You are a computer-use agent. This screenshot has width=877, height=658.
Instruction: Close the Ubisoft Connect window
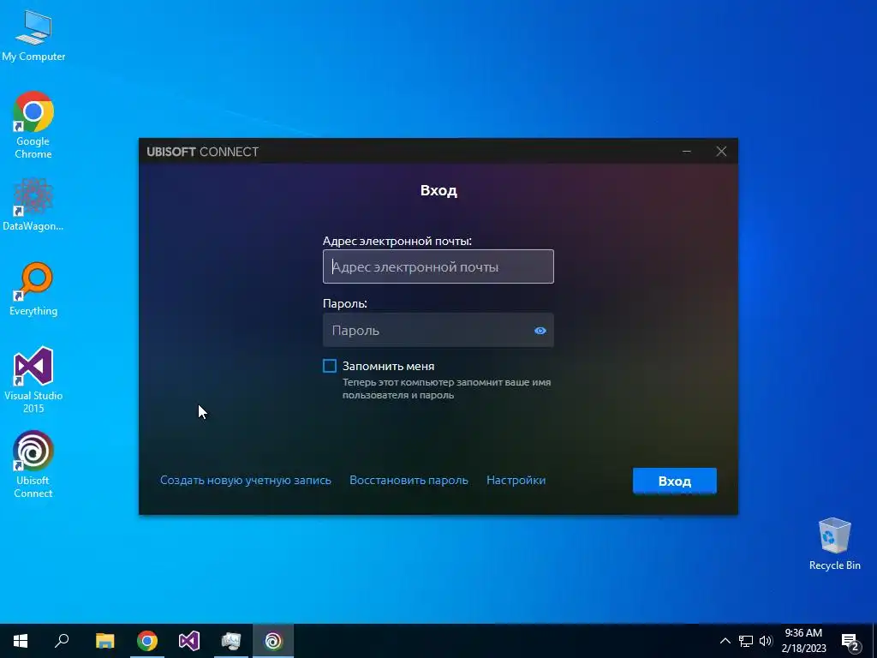(721, 151)
